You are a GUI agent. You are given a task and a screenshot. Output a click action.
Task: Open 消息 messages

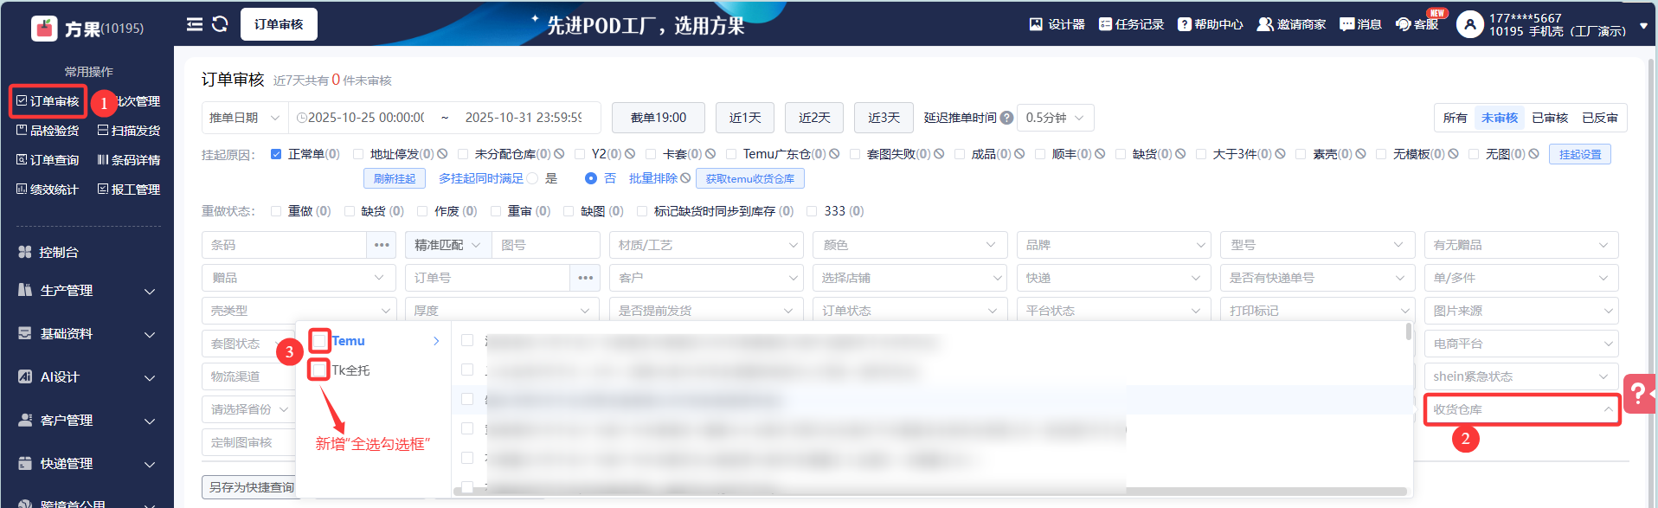(1360, 24)
